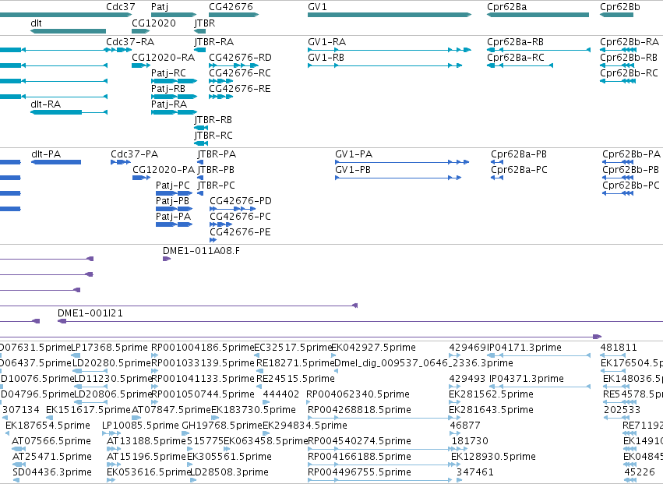Select the RP001004186.5prime EST label
This screenshot has height=484, width=663.
(x=203, y=348)
